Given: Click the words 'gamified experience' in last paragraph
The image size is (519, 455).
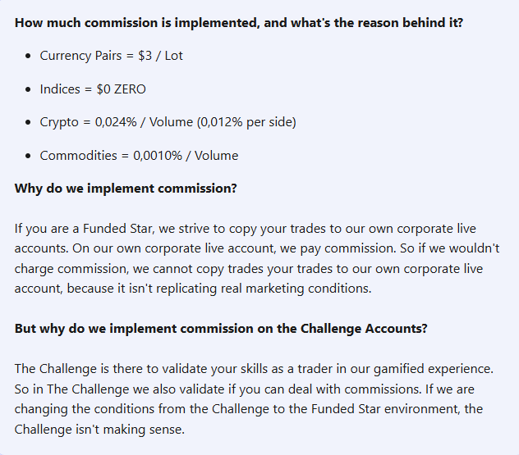Looking at the screenshot, I should (434, 369).
